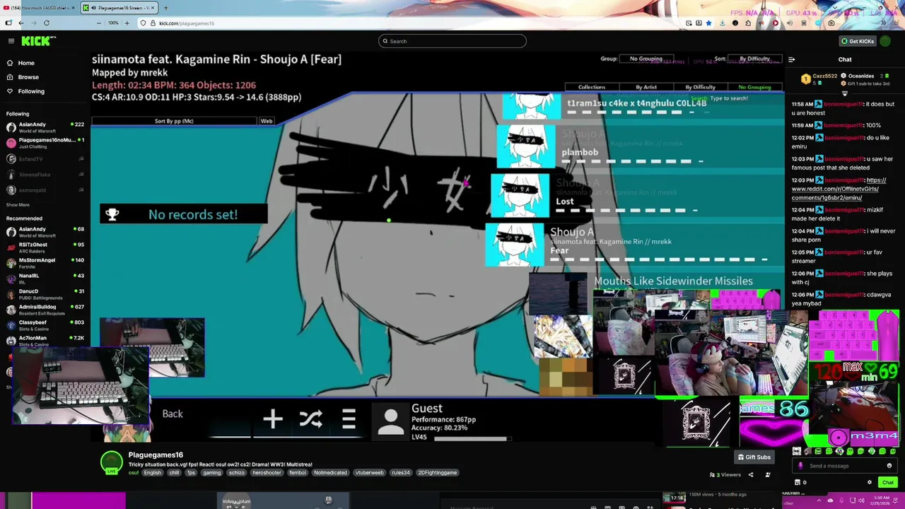Expand Show More under Following
The height and width of the screenshot is (509, 905).
[x=18, y=205]
